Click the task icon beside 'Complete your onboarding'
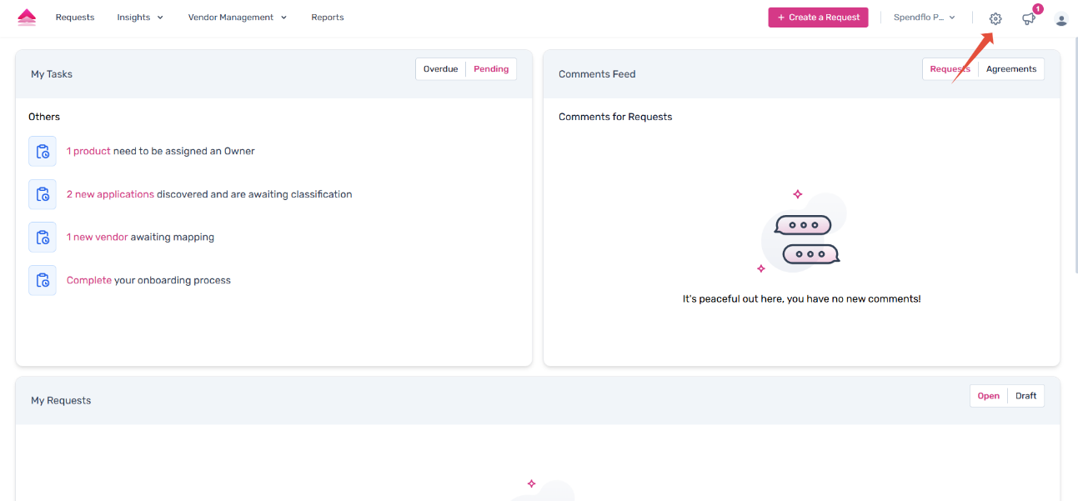1078x501 pixels. (43, 280)
